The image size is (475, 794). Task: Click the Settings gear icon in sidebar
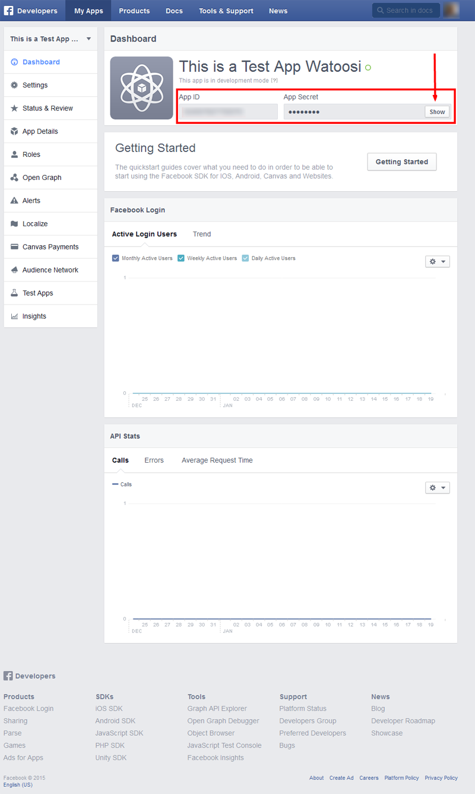tap(14, 85)
